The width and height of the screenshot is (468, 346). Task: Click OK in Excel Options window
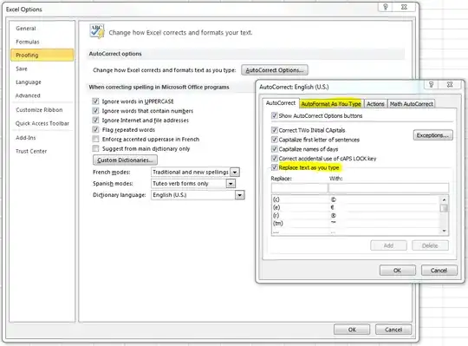352,330
